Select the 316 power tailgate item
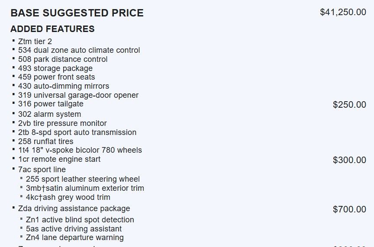 [51, 104]
